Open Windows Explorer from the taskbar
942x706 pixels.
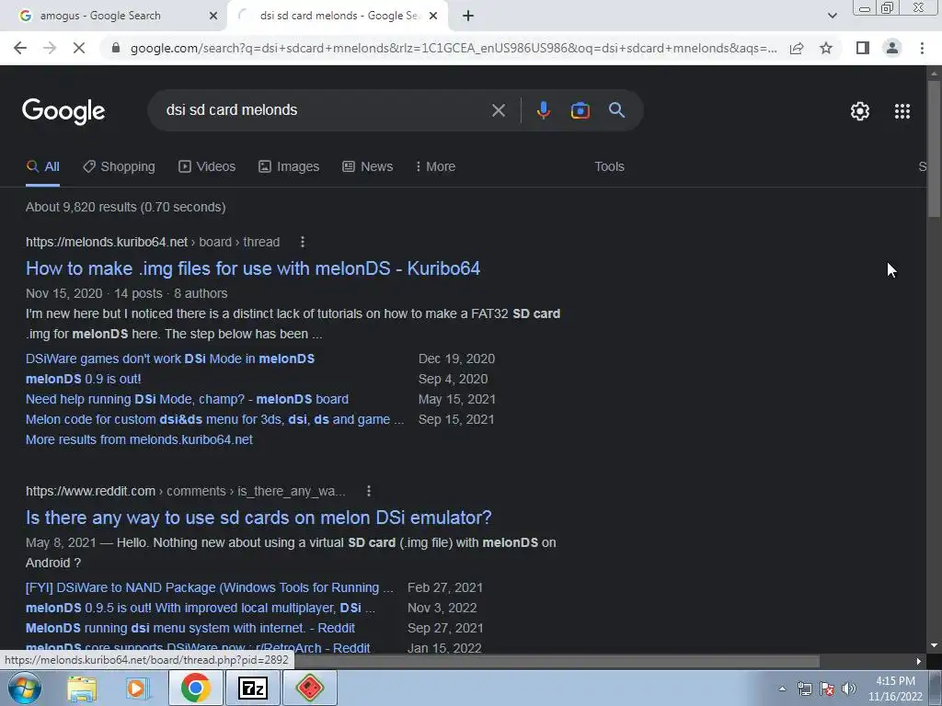pyautogui.click(x=82, y=688)
